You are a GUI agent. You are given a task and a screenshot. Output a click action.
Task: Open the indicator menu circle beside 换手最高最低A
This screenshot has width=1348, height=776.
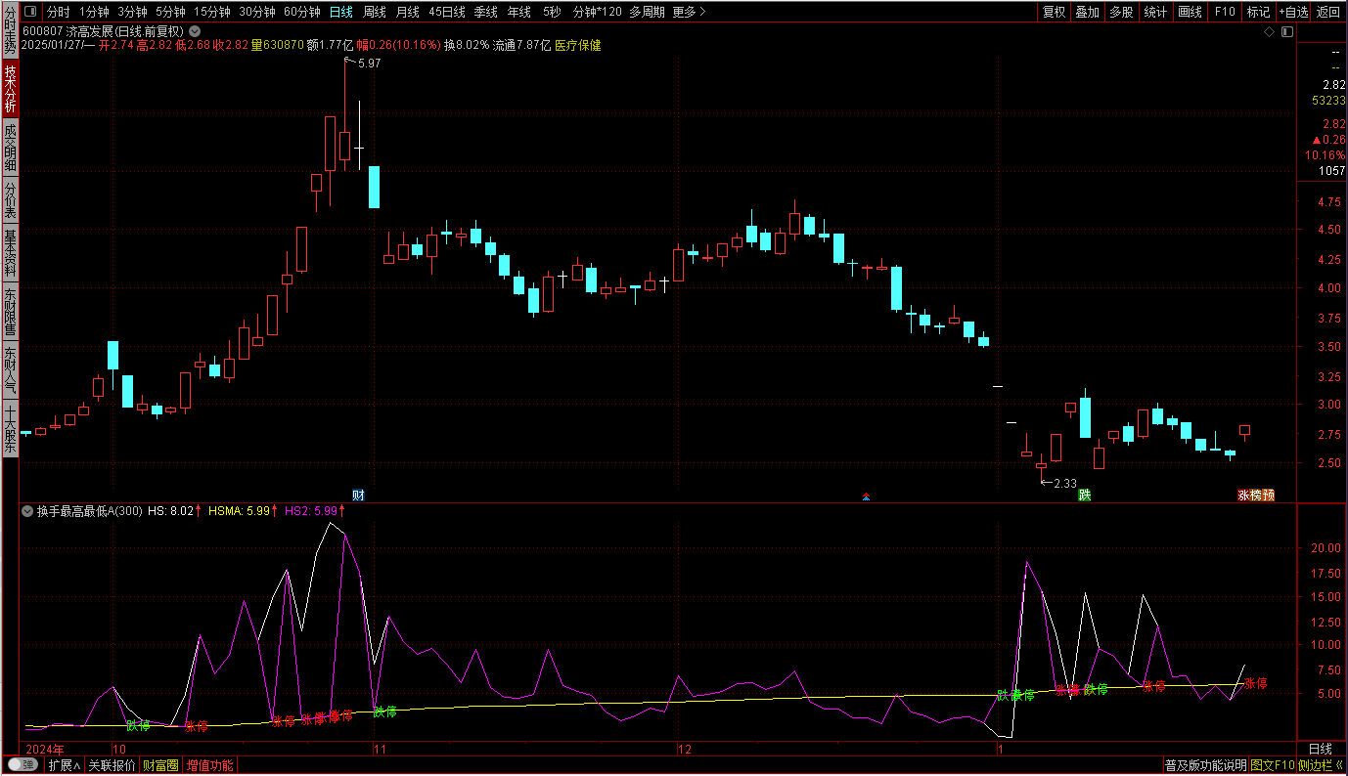coord(27,510)
